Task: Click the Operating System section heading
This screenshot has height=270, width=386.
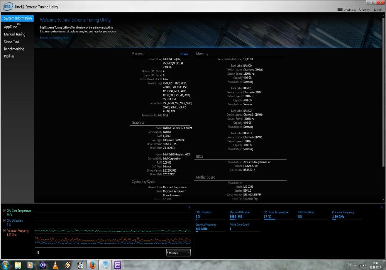Action: tap(144, 182)
